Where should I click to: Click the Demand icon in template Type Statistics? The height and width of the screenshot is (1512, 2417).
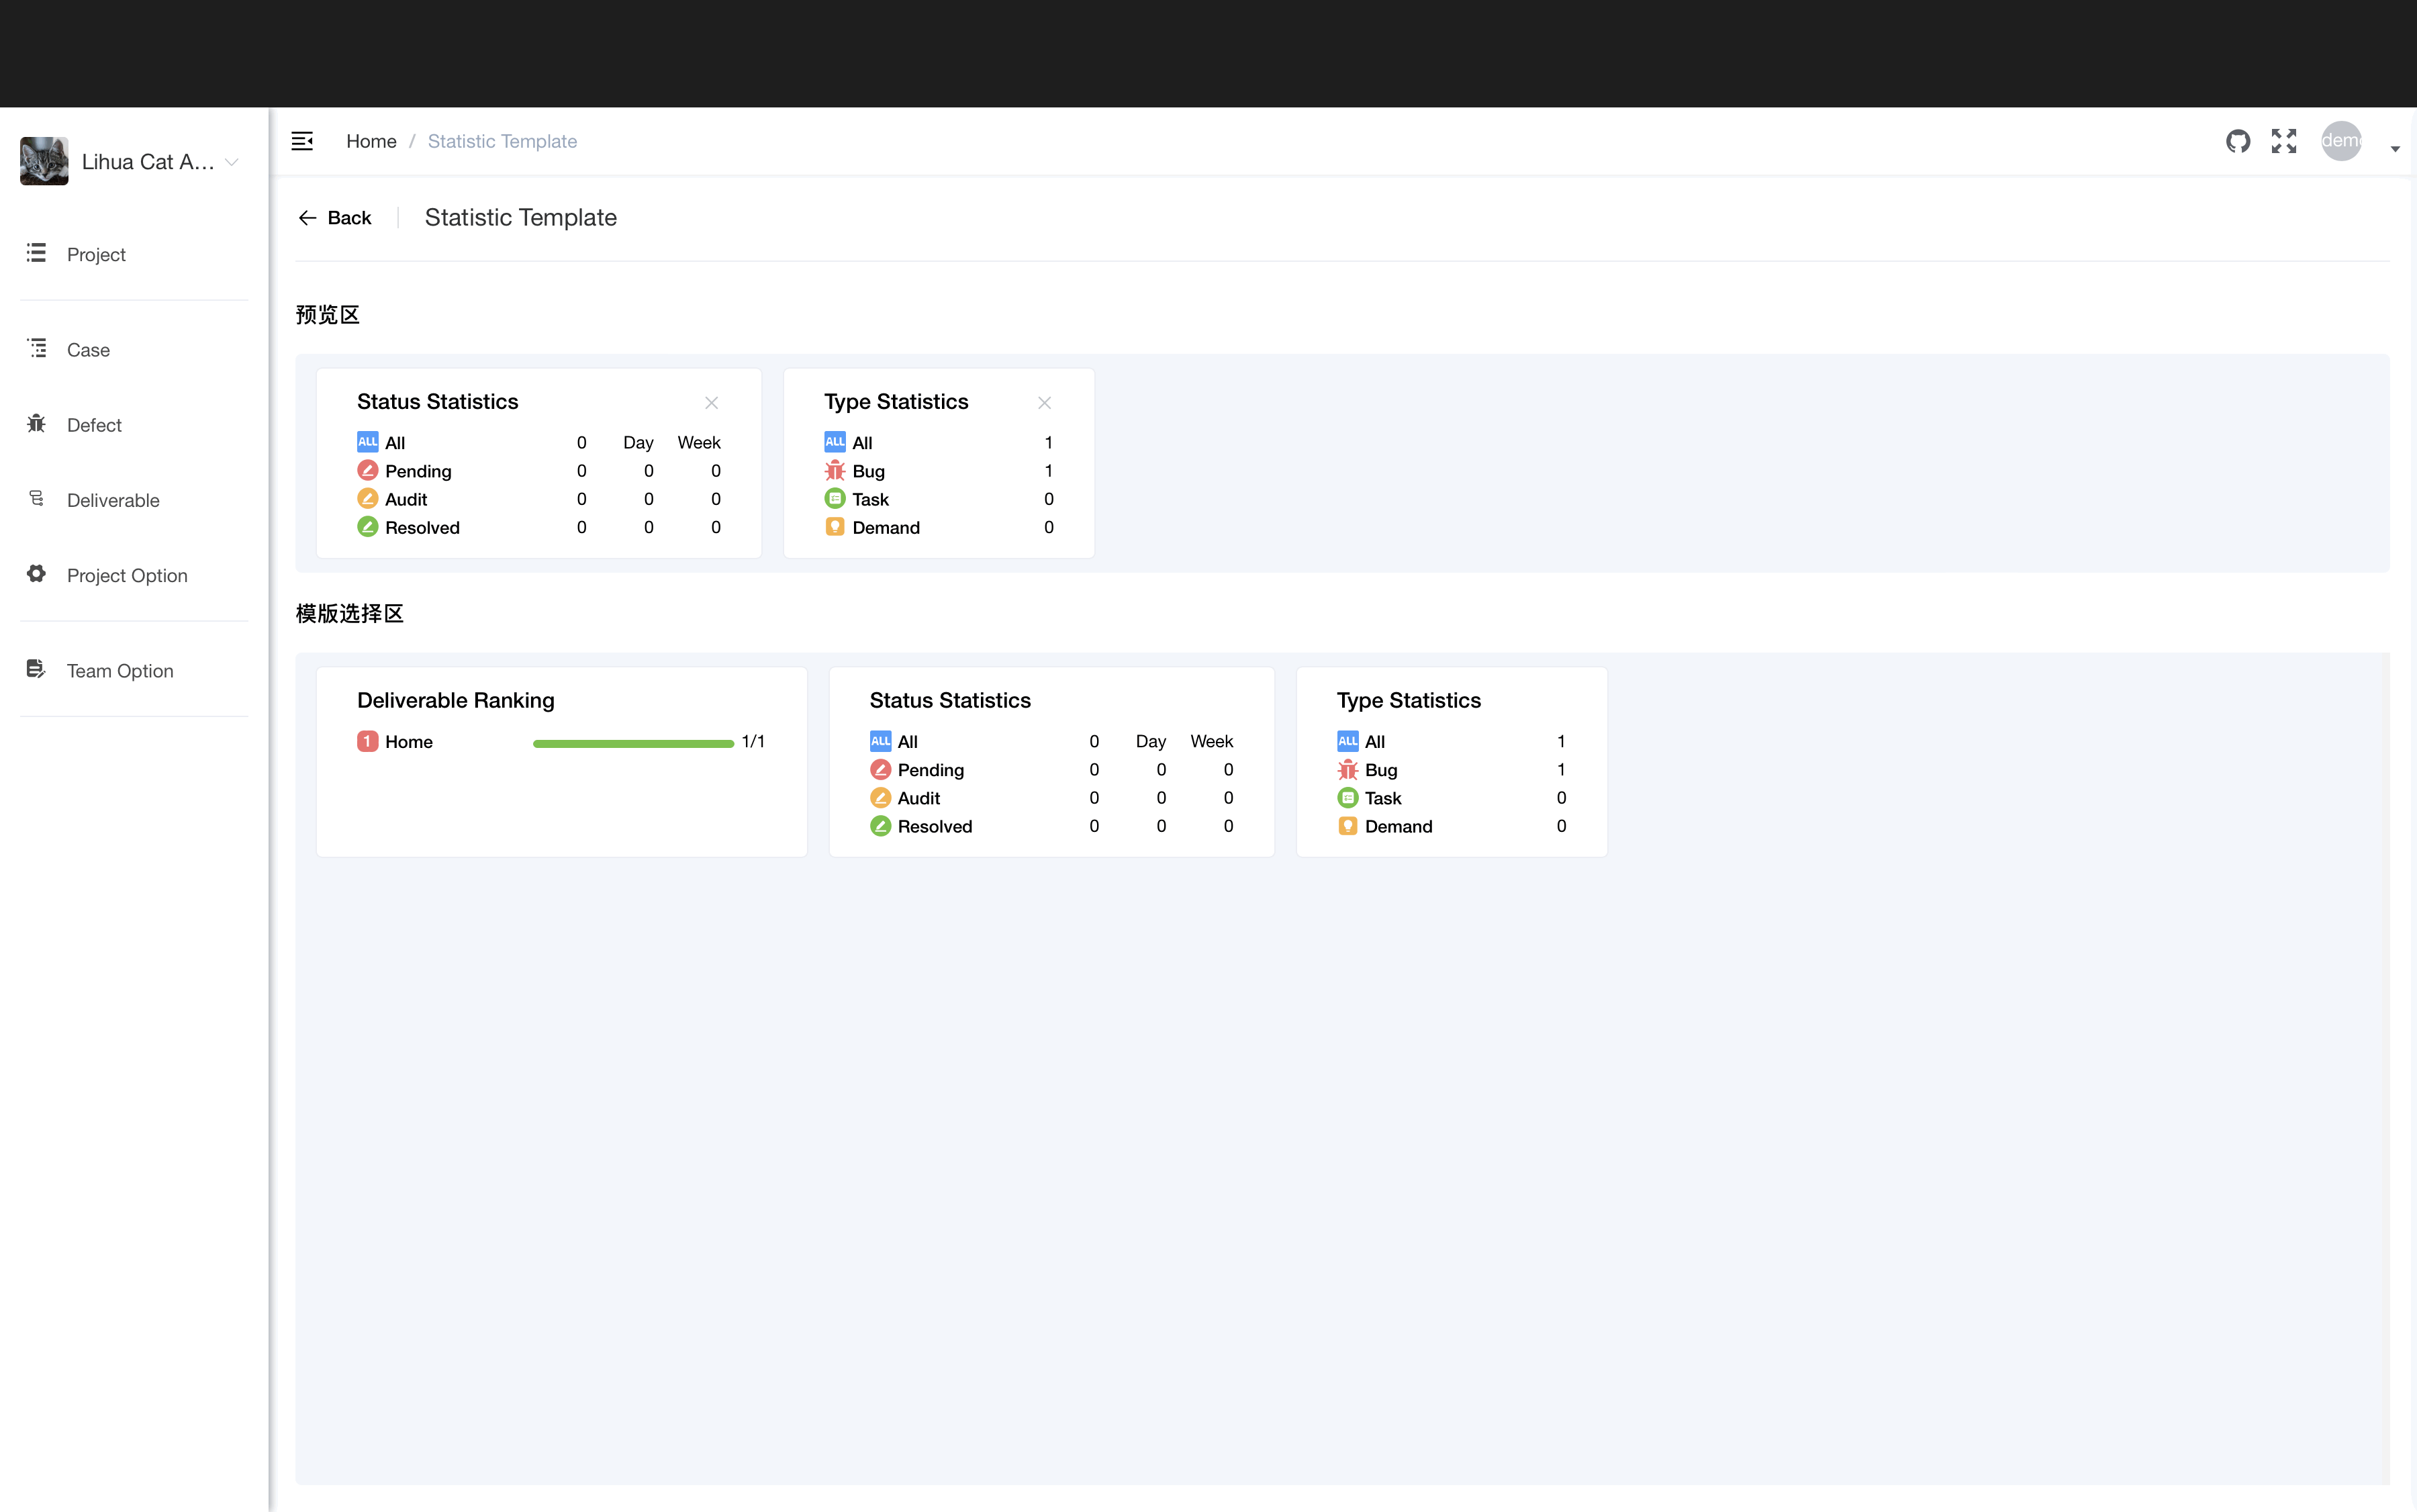pyautogui.click(x=1348, y=825)
